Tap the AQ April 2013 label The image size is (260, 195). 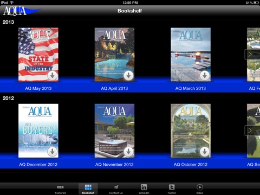pos(114,88)
